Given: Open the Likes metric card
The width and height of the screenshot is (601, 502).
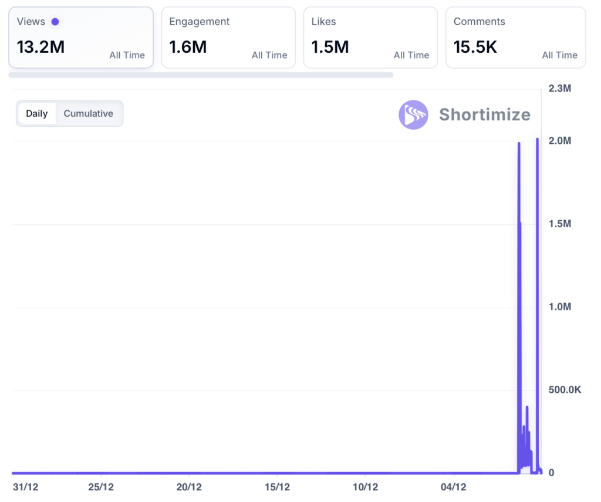Looking at the screenshot, I should [370, 38].
